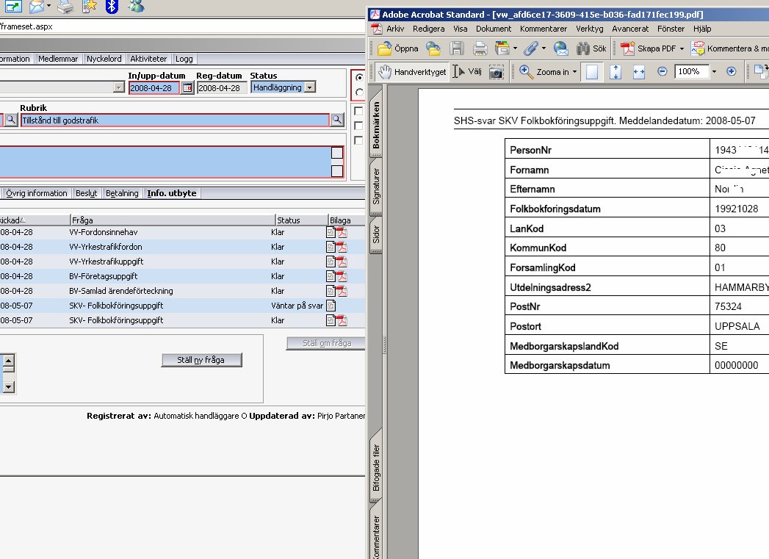Click the cell 'Väntar på svar'
The width and height of the screenshot is (769, 559).
point(297,306)
